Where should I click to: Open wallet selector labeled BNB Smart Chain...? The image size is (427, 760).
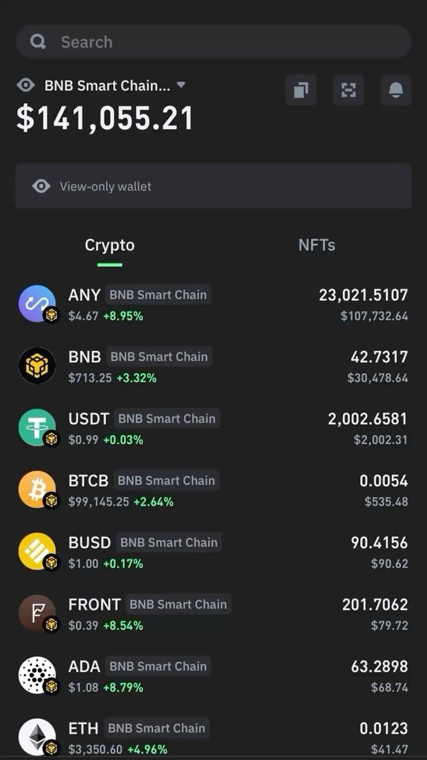107,85
